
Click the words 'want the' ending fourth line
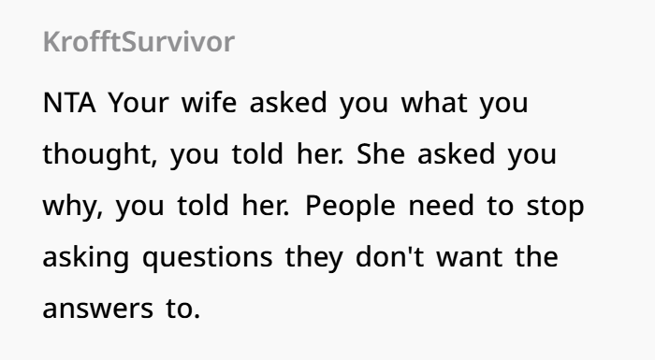coord(497,256)
